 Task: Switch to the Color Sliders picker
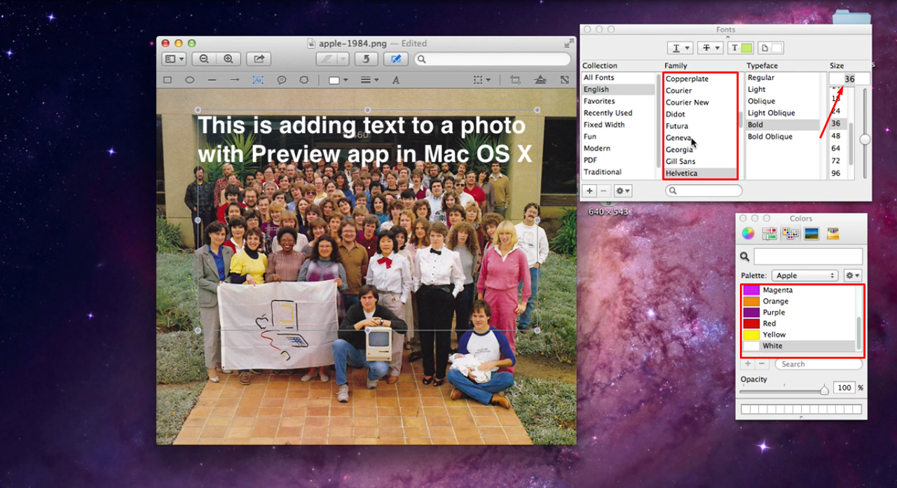tap(769, 234)
